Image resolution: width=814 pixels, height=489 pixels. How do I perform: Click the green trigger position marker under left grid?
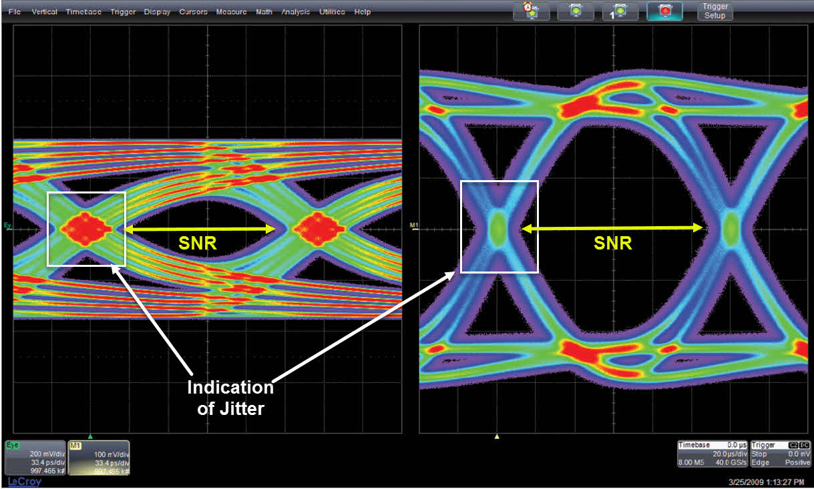[x=91, y=436]
